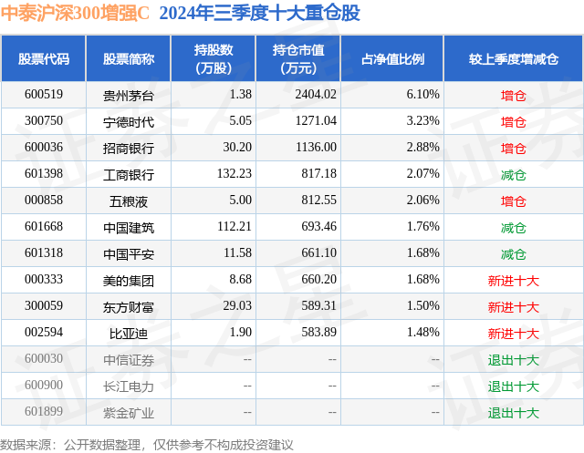The image size is (584, 453).
Task: Click the 中泰沪深300增强C title text
Action: (75, 13)
